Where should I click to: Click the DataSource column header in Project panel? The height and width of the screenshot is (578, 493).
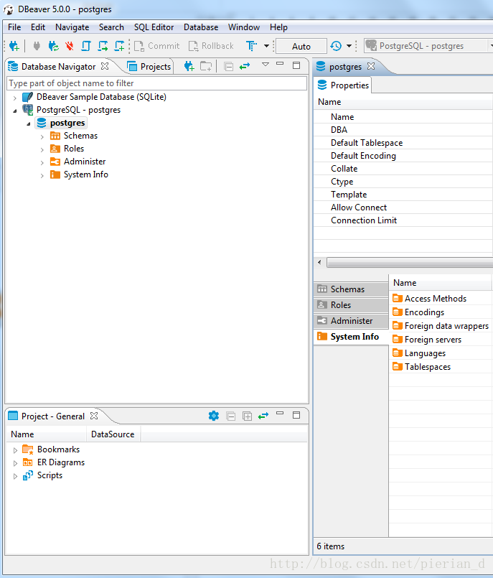click(113, 434)
